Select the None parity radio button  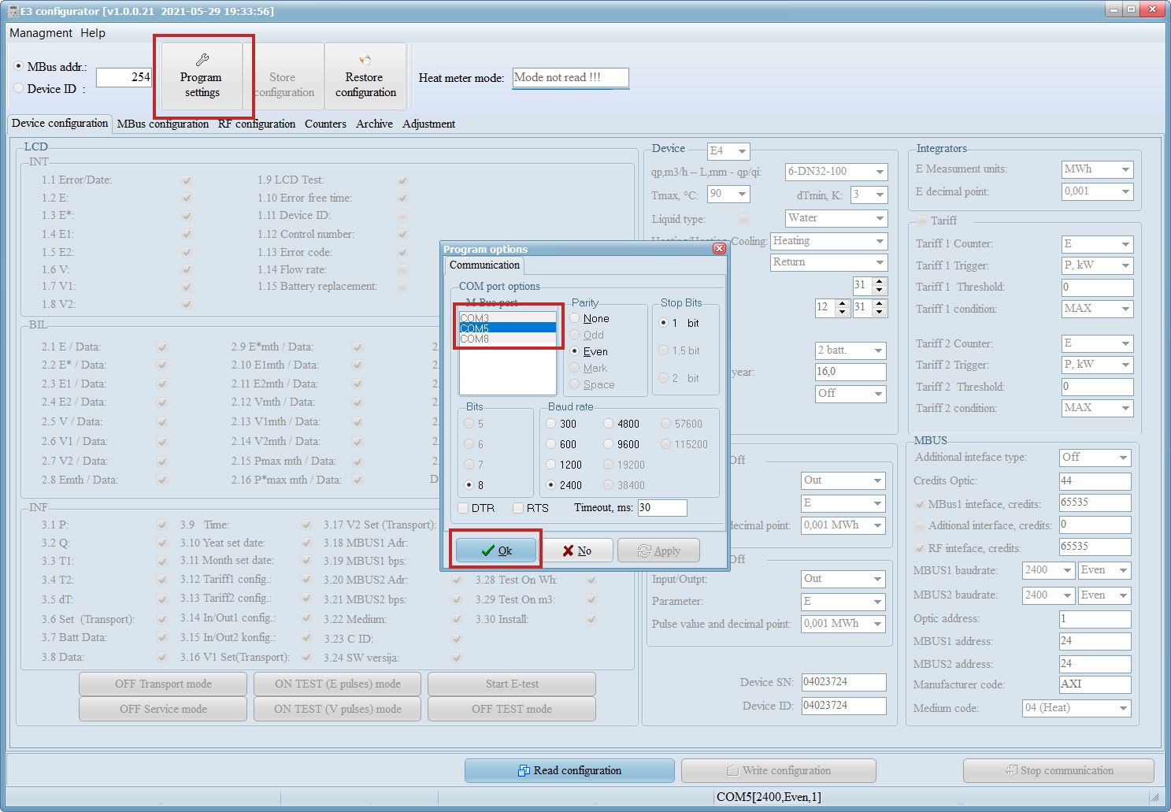point(576,318)
